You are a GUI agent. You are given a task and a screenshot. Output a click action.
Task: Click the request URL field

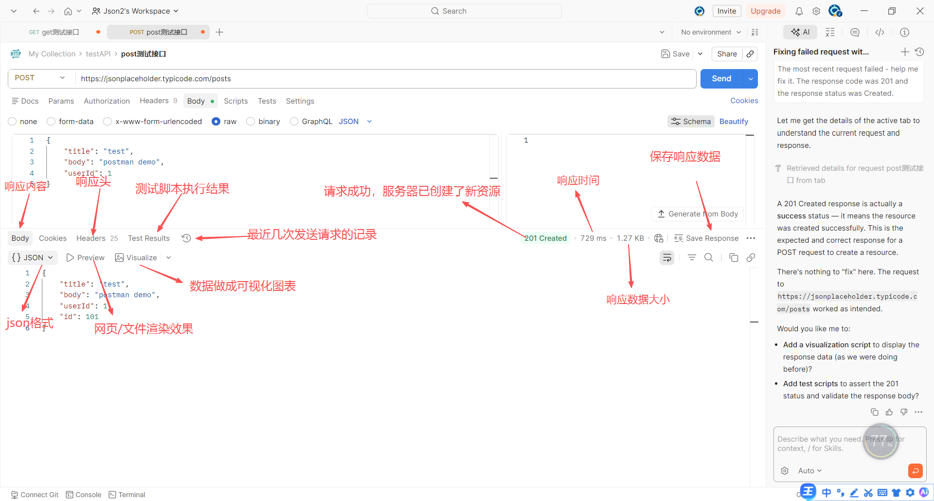coord(385,79)
